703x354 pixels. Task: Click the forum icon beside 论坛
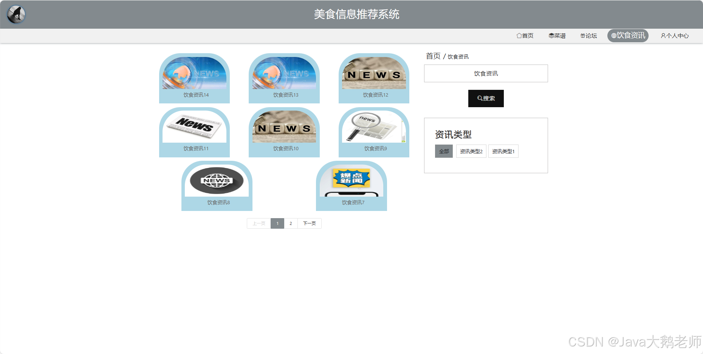point(582,35)
